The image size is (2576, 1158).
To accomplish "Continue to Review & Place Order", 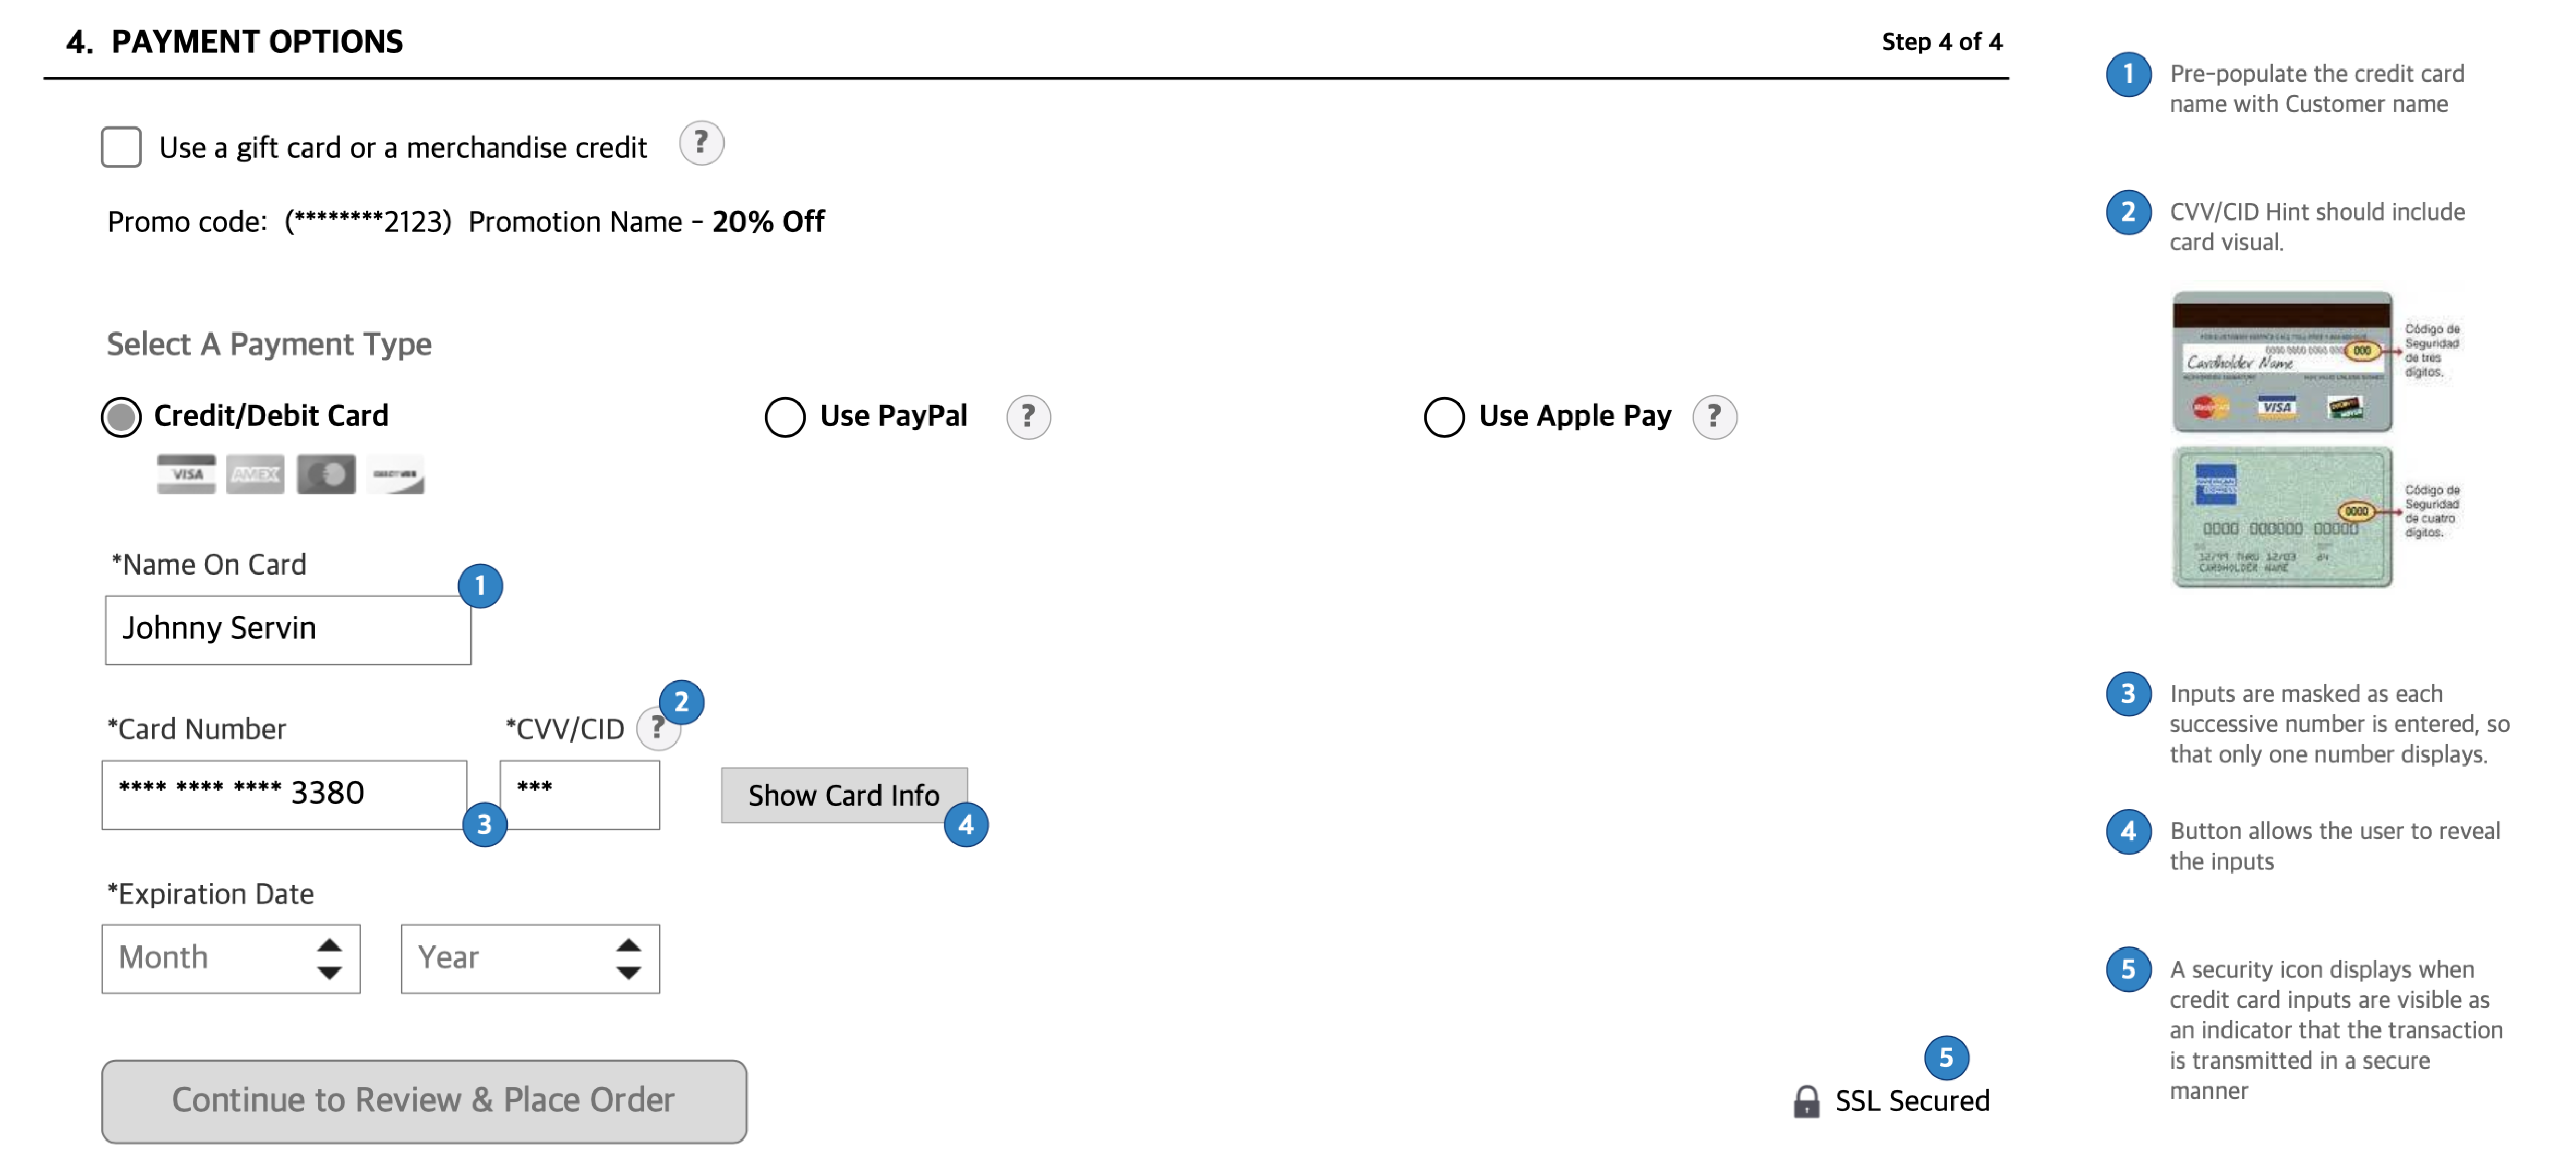I will click(x=424, y=1101).
